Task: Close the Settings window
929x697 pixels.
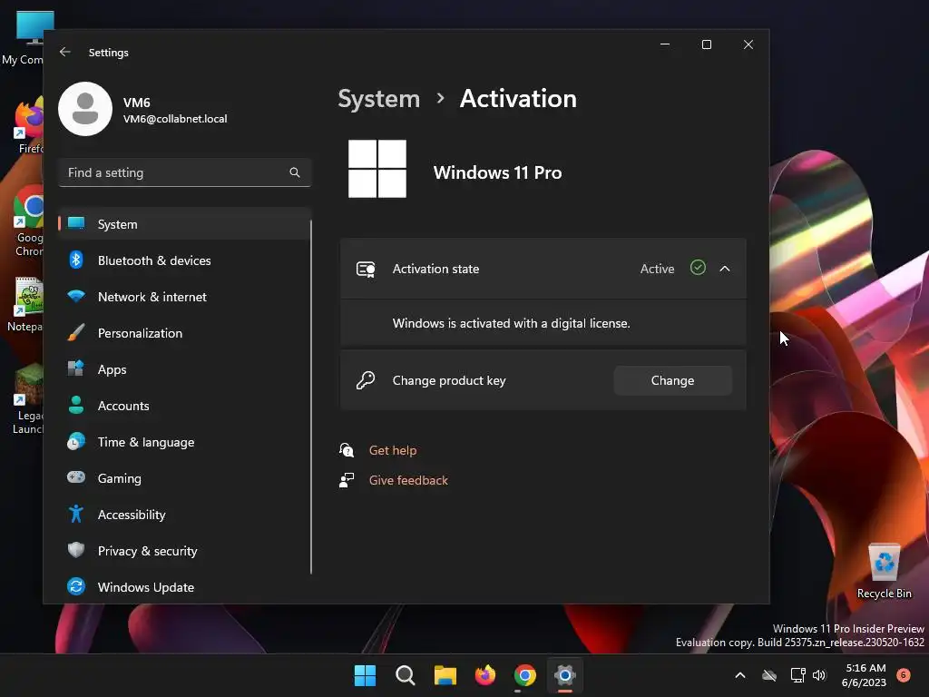Action: (748, 44)
